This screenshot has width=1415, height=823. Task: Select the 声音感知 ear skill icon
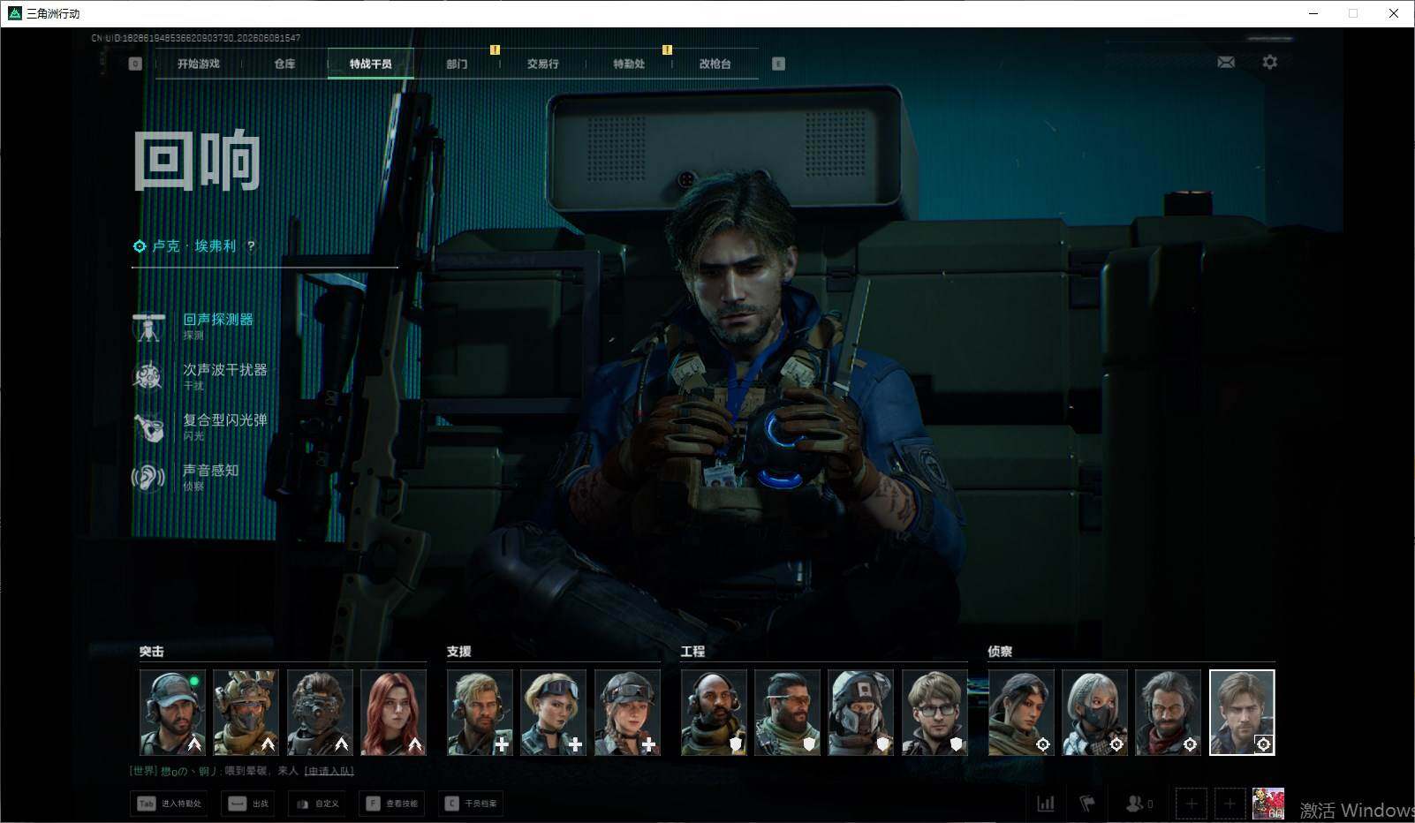click(148, 478)
